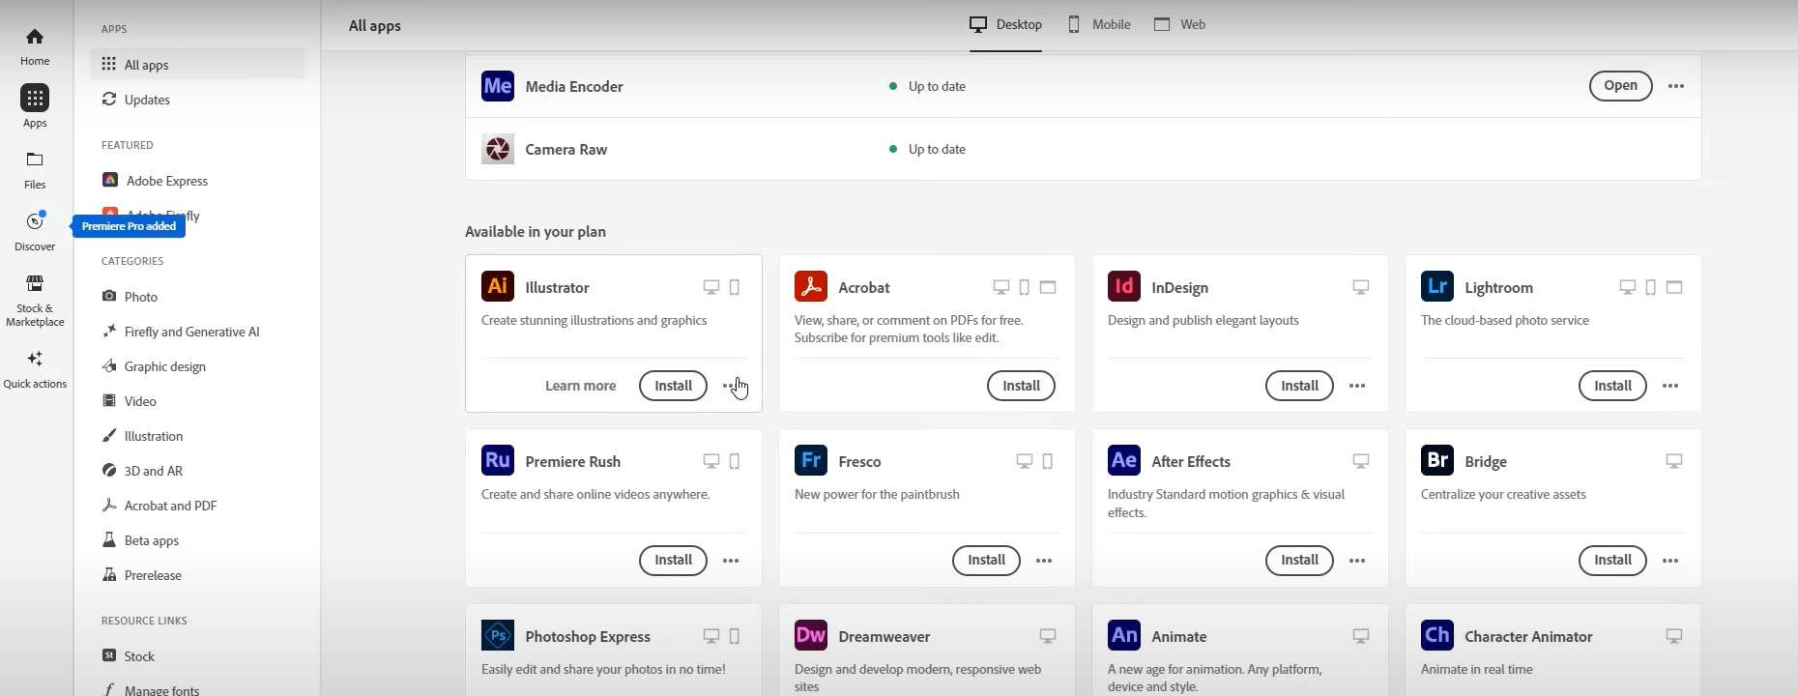Install After Effects
Image resolution: width=1798 pixels, height=696 pixels.
(1299, 560)
